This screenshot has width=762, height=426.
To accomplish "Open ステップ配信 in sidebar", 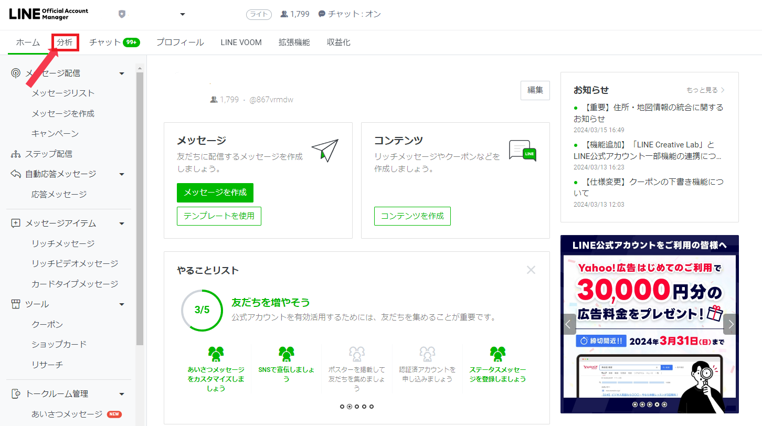I will pos(49,154).
